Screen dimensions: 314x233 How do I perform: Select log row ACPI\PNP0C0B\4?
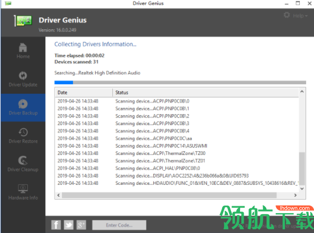[177, 131]
